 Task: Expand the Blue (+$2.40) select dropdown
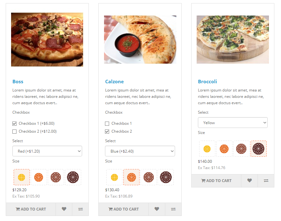tap(140, 151)
